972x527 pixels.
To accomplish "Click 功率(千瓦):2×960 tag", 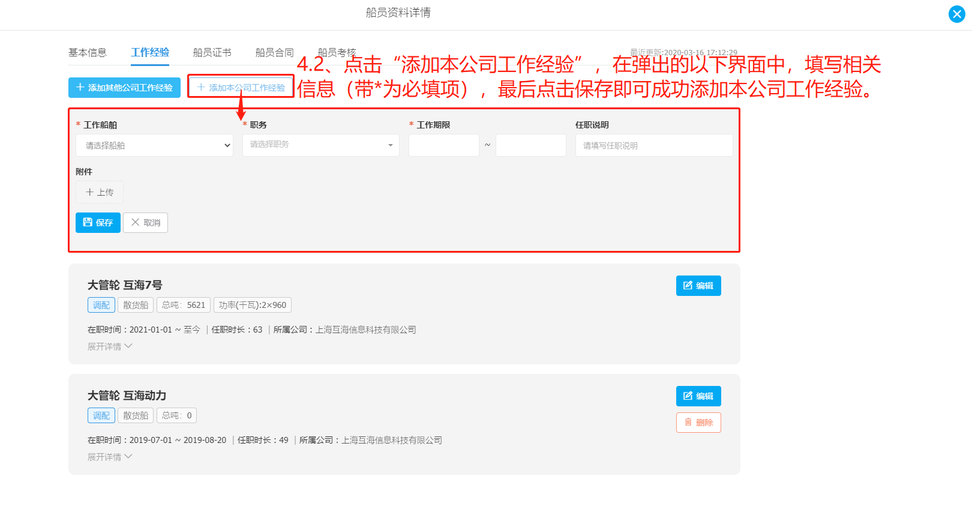I will click(x=253, y=305).
